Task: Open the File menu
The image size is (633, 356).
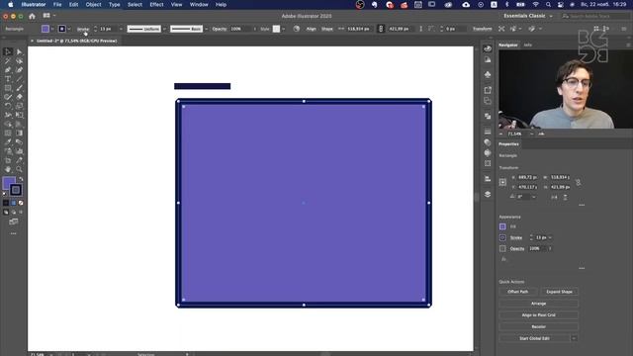Action: coord(57,5)
